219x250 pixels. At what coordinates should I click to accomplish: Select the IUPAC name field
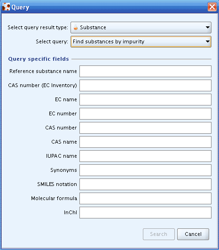145,156
